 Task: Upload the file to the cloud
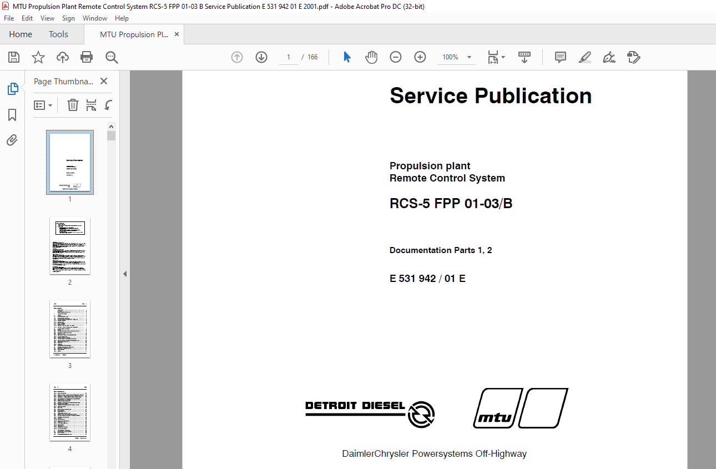(62, 57)
